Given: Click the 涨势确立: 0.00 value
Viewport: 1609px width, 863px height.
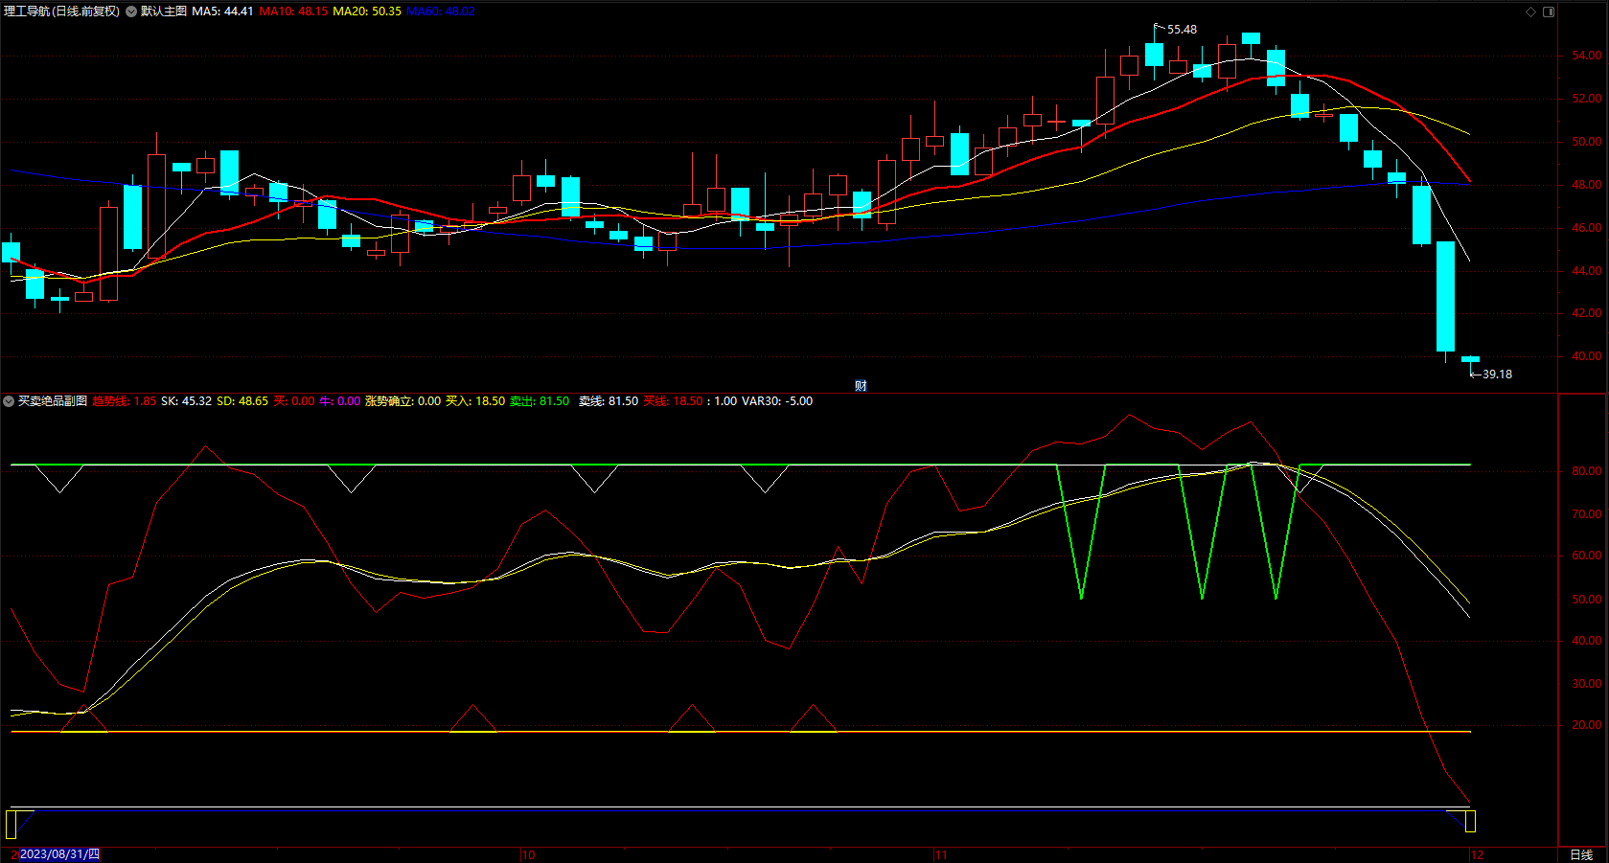Looking at the screenshot, I should coord(402,401).
